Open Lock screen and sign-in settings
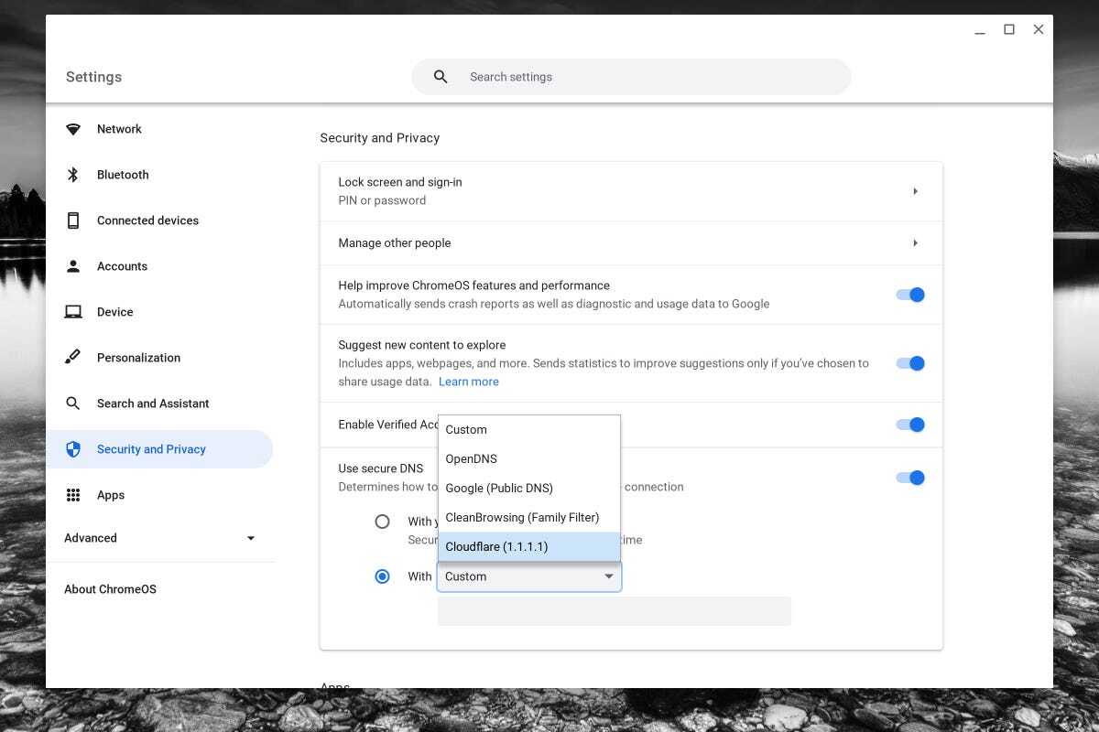 630,191
